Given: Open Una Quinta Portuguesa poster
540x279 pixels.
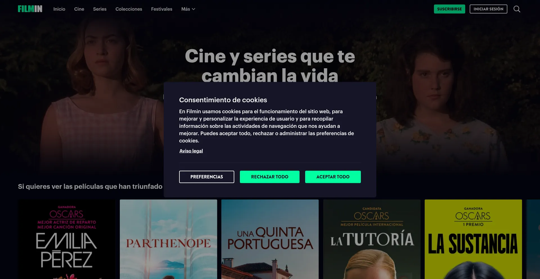Looking at the screenshot, I should pos(270,239).
